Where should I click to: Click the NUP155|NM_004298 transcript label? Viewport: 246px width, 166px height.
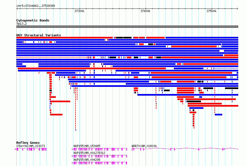(87, 160)
